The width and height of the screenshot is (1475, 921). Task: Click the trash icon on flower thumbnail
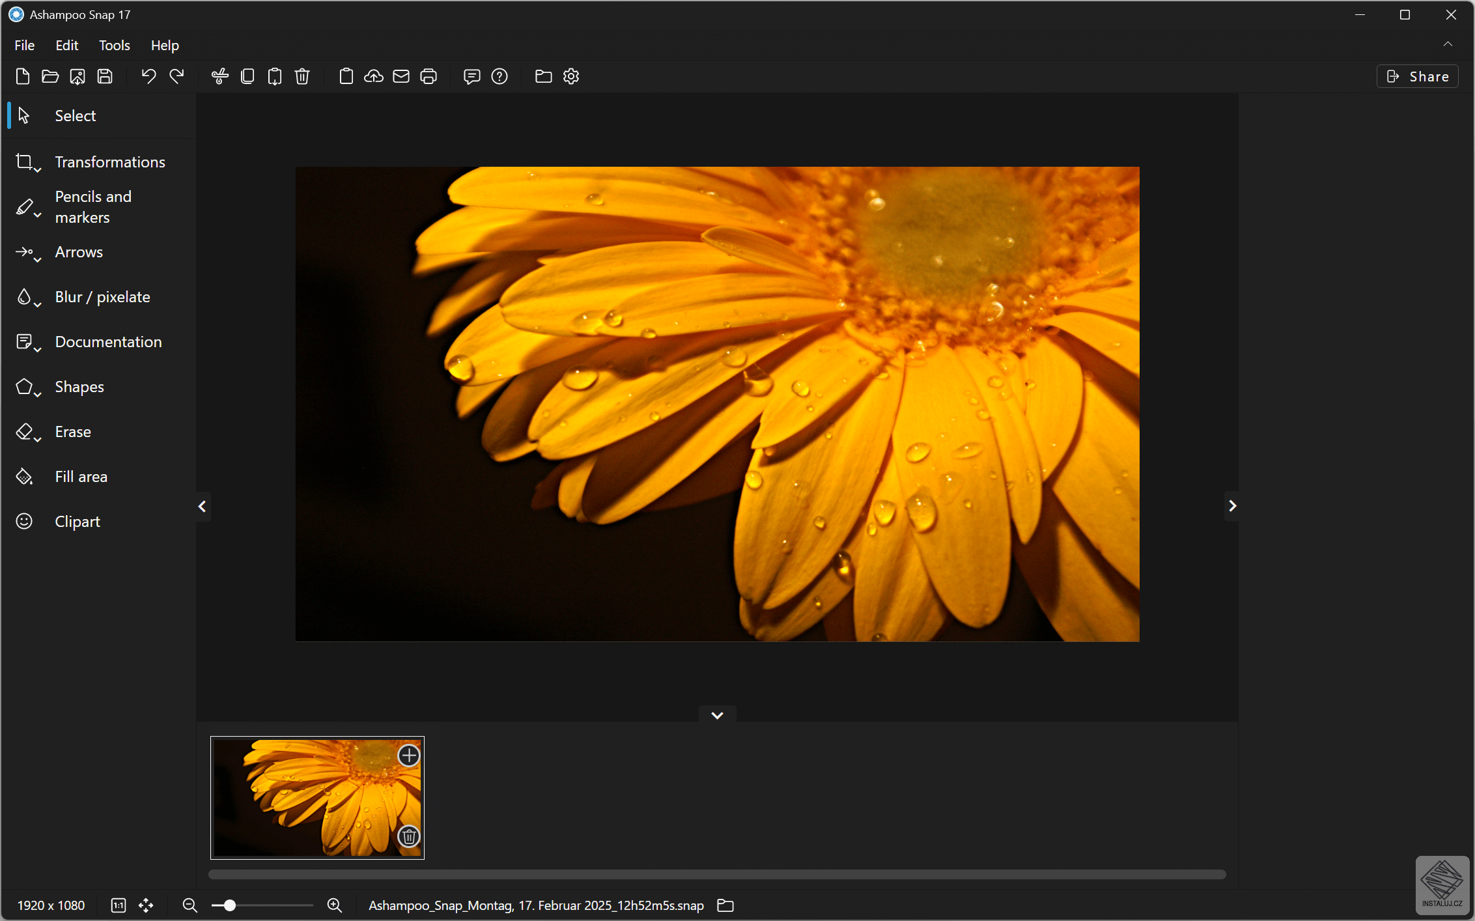tap(408, 836)
